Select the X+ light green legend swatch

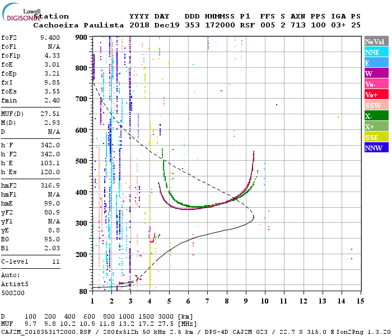coord(376,127)
